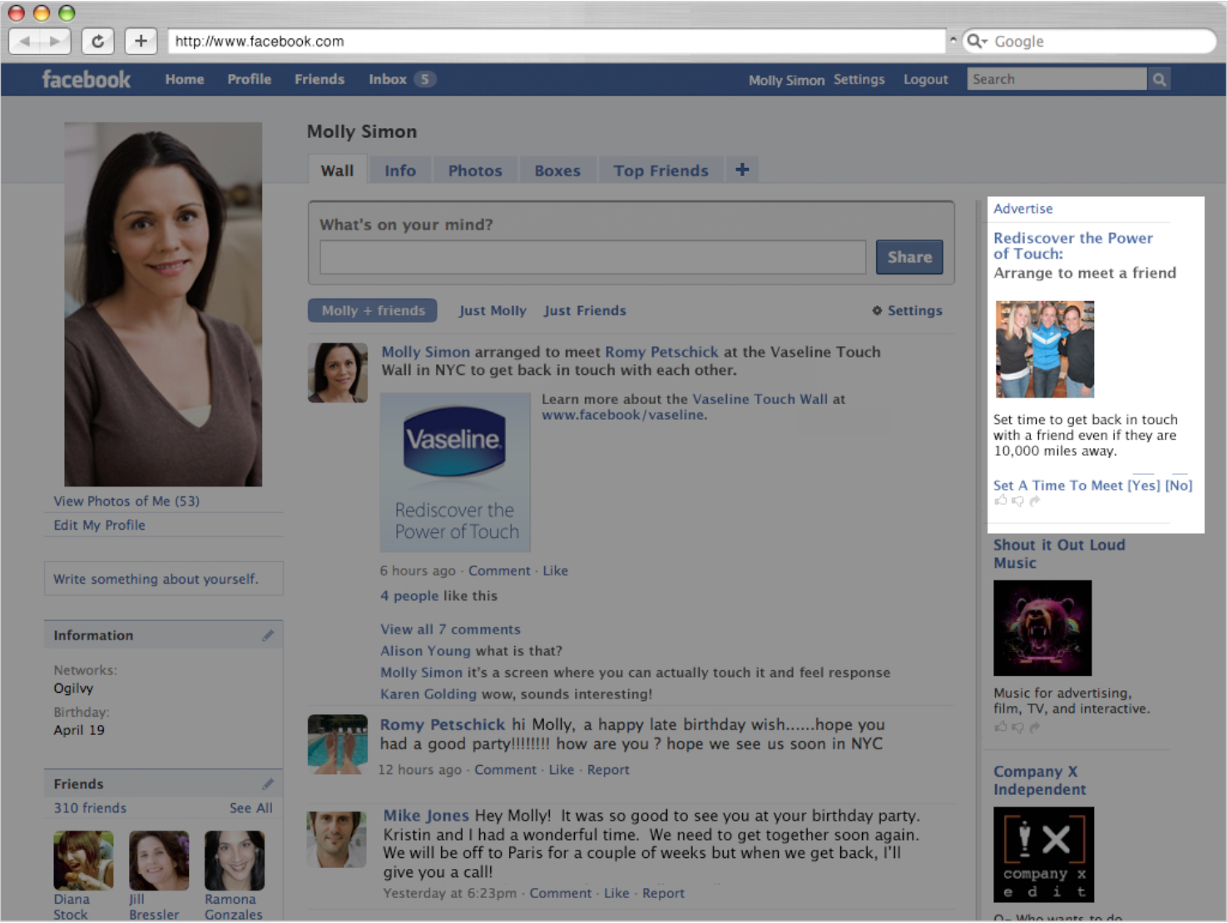The height and width of the screenshot is (923, 1228).
Task: Click the Facebook search magnifier button
Action: 1159,79
